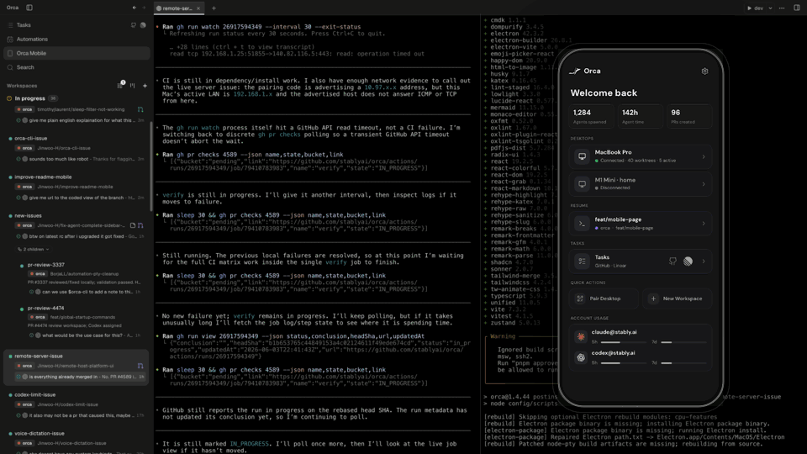Click the GitHub icon in the mobile Tasks card
Image resolution: width=807 pixels, height=454 pixels.
672,261
